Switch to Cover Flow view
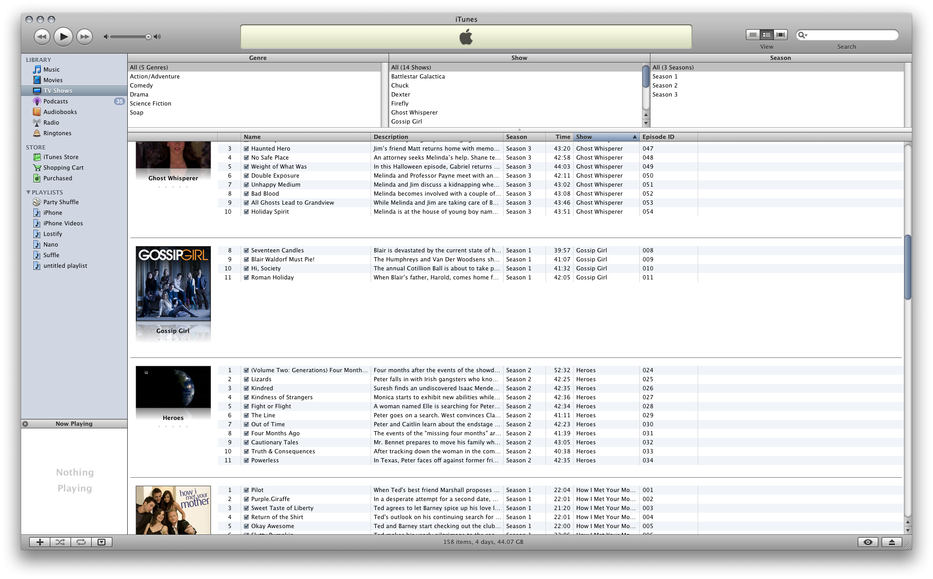Viewport: 933px width, 579px height. 780,34
